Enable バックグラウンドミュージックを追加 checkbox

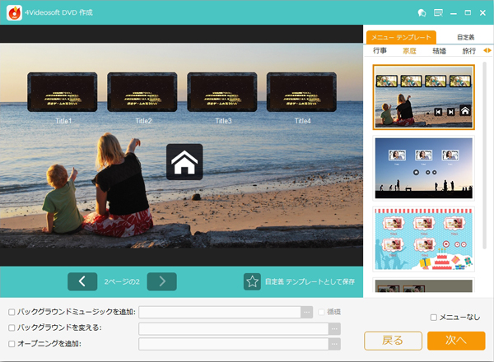(x=12, y=313)
